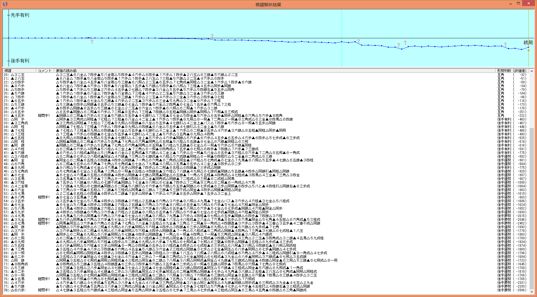Click the scrollbar down arrow in move list
This screenshot has width=537, height=297.
click(532, 292)
